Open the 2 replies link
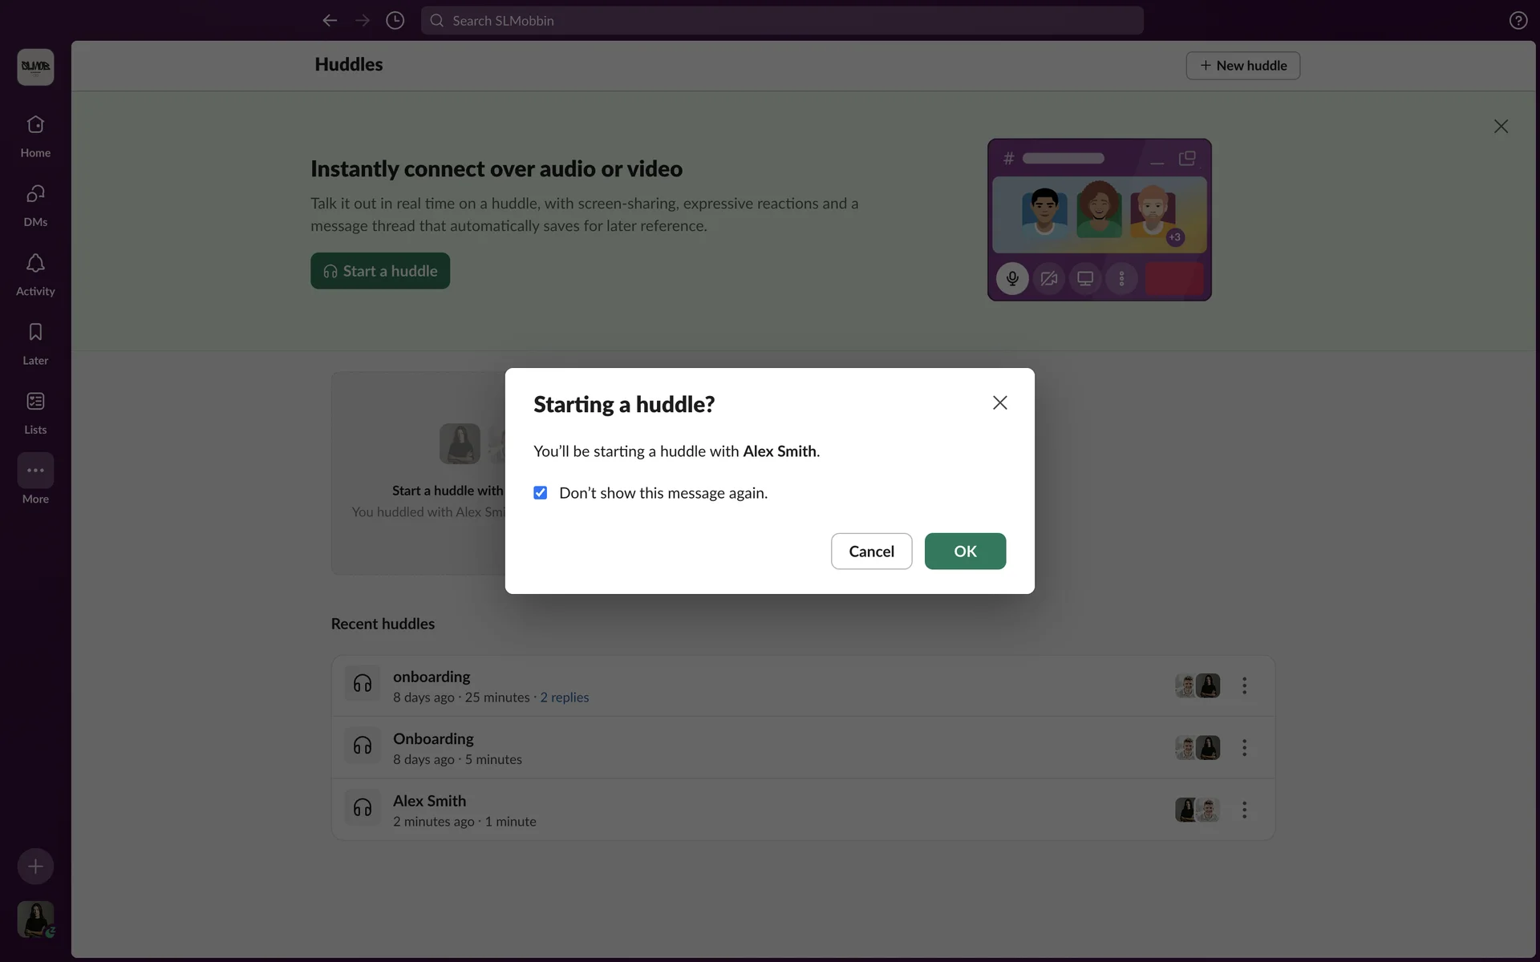The image size is (1540, 962). 564,697
